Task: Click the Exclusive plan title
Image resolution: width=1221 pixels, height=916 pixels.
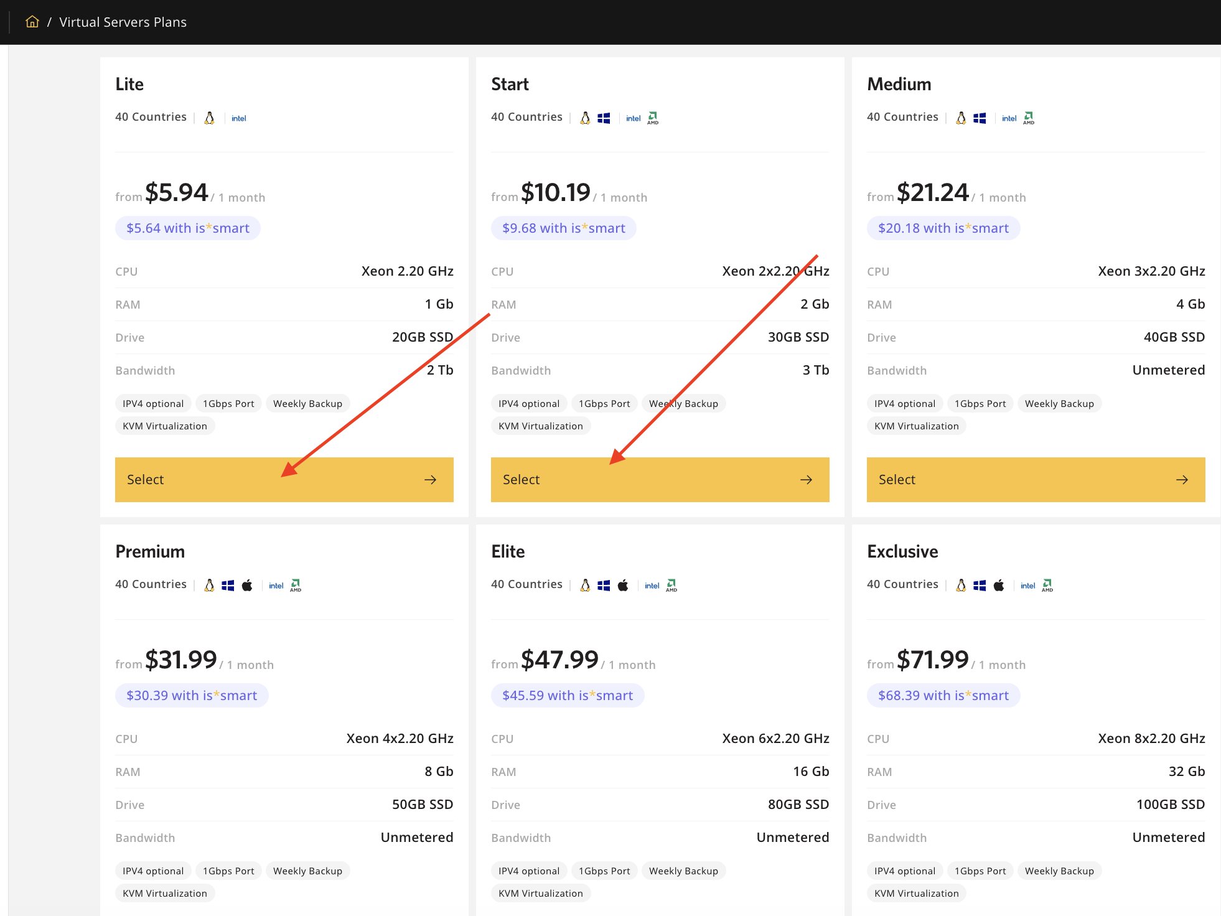Action: pos(902,551)
